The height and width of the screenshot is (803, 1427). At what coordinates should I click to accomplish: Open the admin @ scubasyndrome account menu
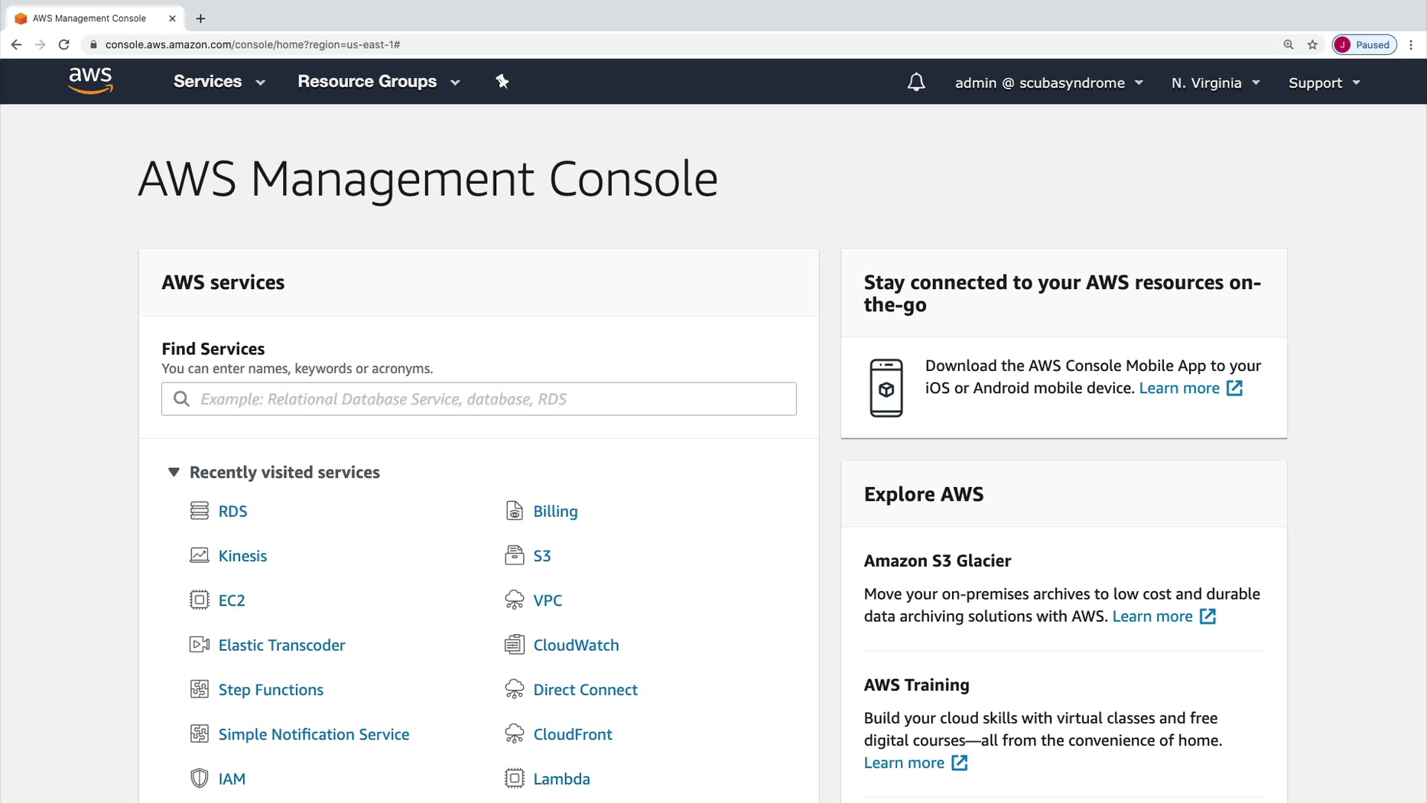coord(1048,83)
